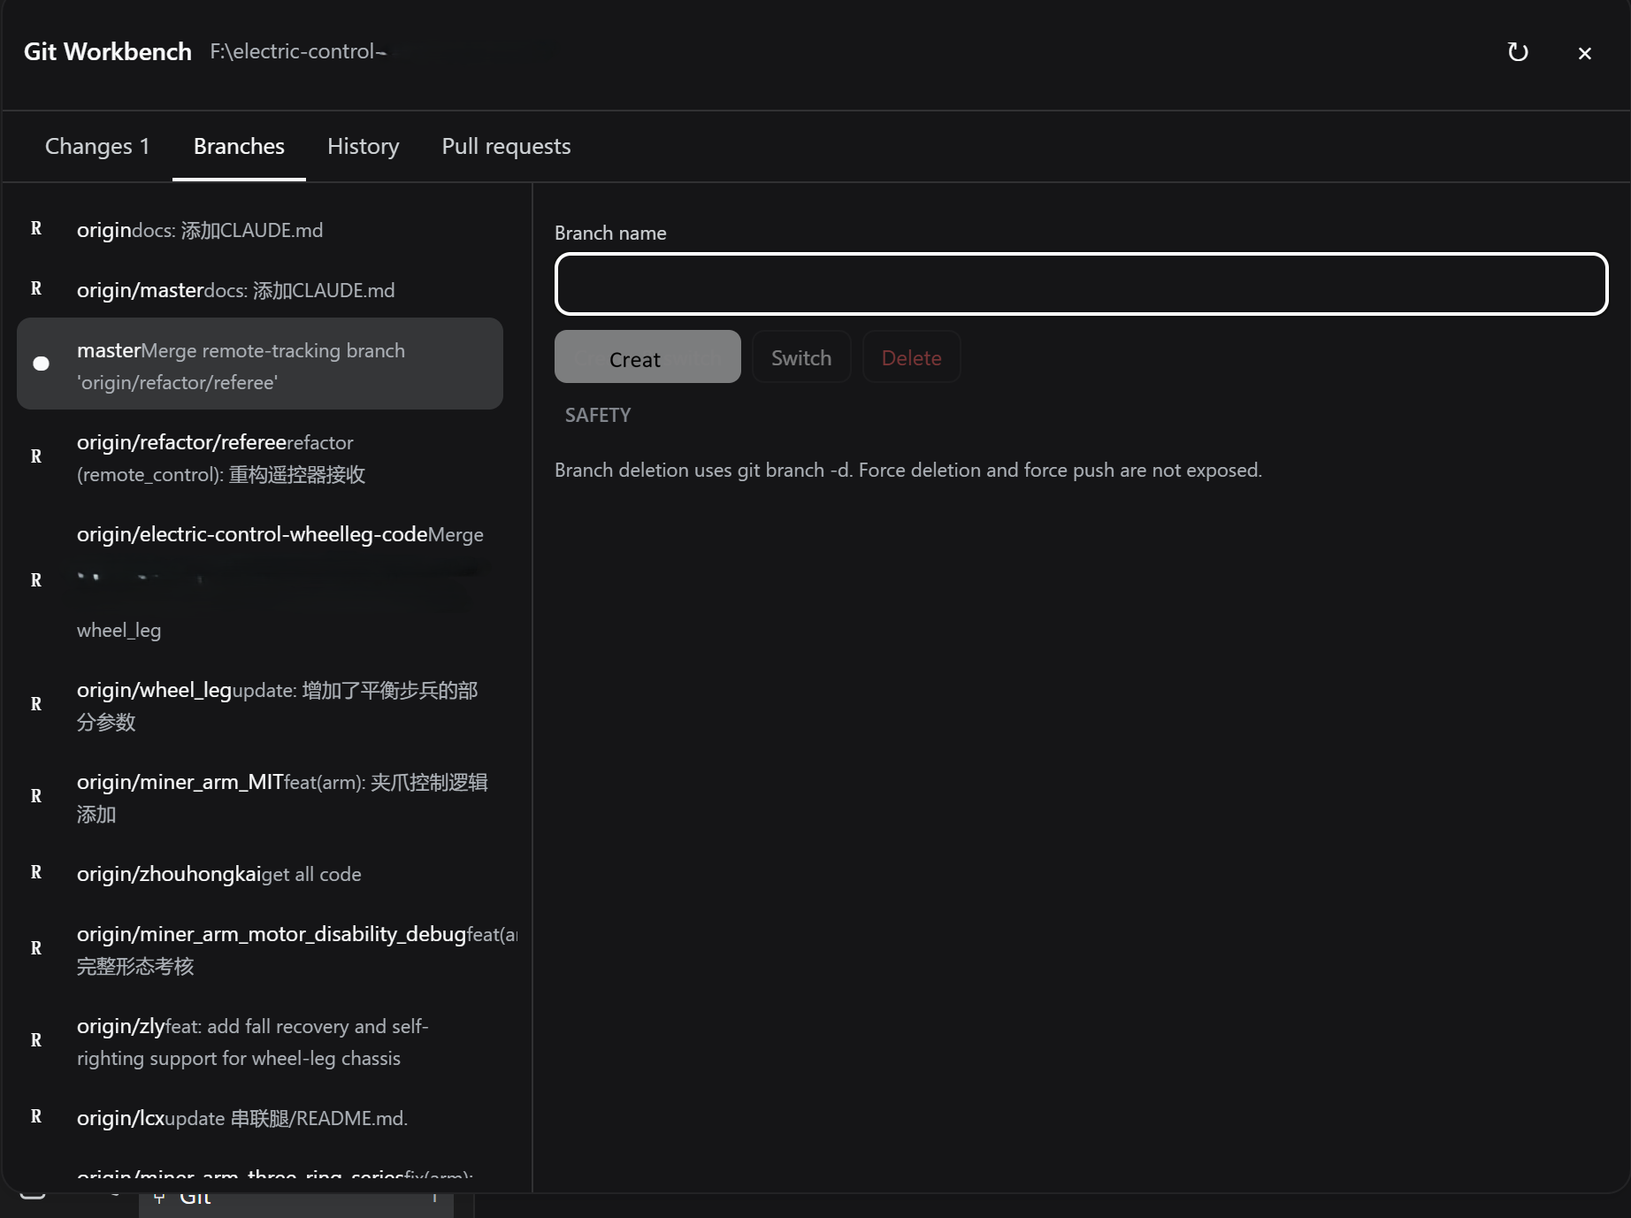Select the local master branch row

coord(260,364)
